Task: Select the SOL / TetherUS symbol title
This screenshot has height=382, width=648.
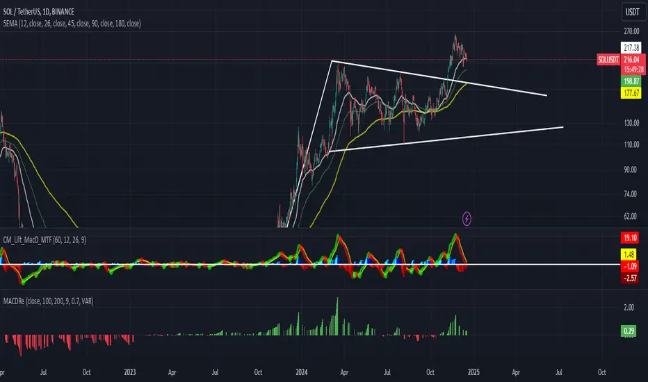Action: tap(38, 12)
